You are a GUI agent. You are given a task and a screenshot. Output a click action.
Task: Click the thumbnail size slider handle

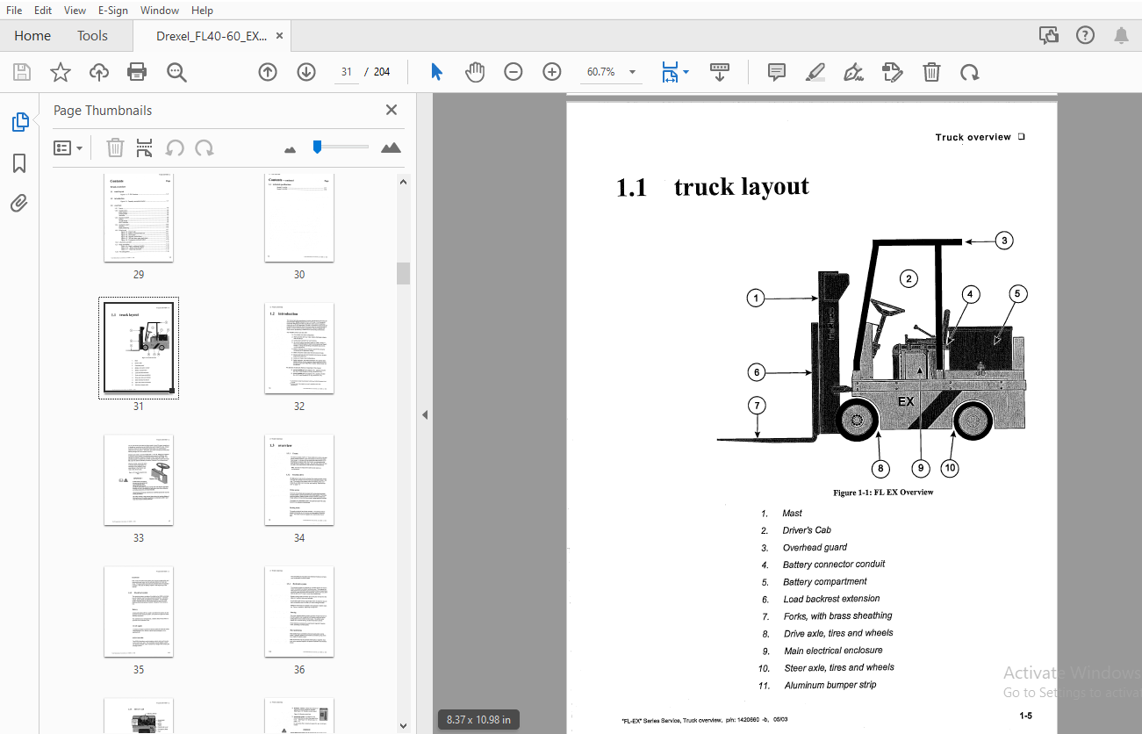pyautogui.click(x=317, y=147)
